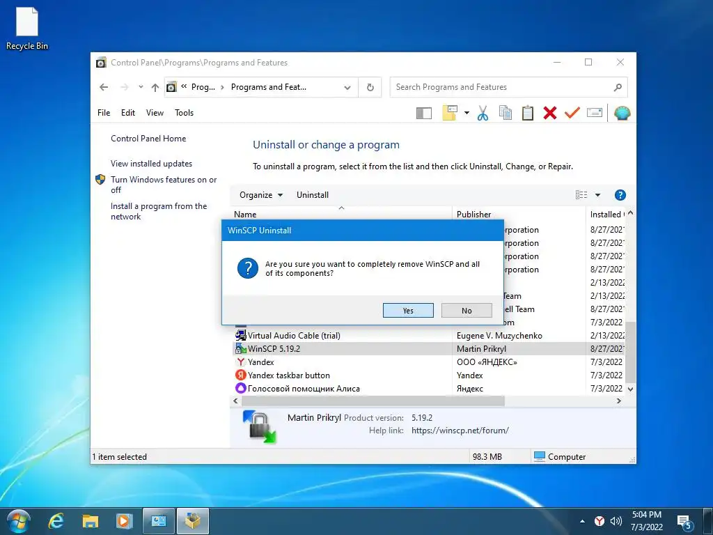Open the Windows Start button
713x535 pixels.
[x=18, y=521]
